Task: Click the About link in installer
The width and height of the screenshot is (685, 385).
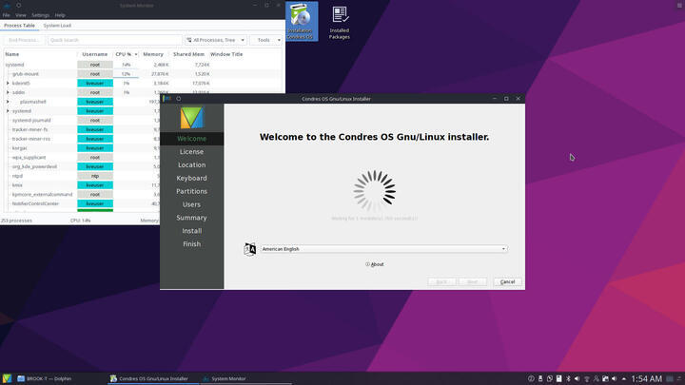Action: (375, 264)
